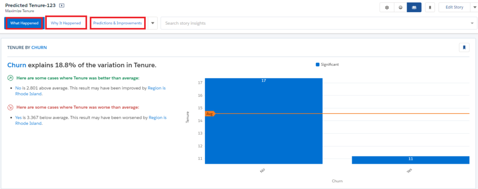Click the 'Significant' legend label
The width and height of the screenshot is (478, 189).
pyautogui.click(x=330, y=64)
